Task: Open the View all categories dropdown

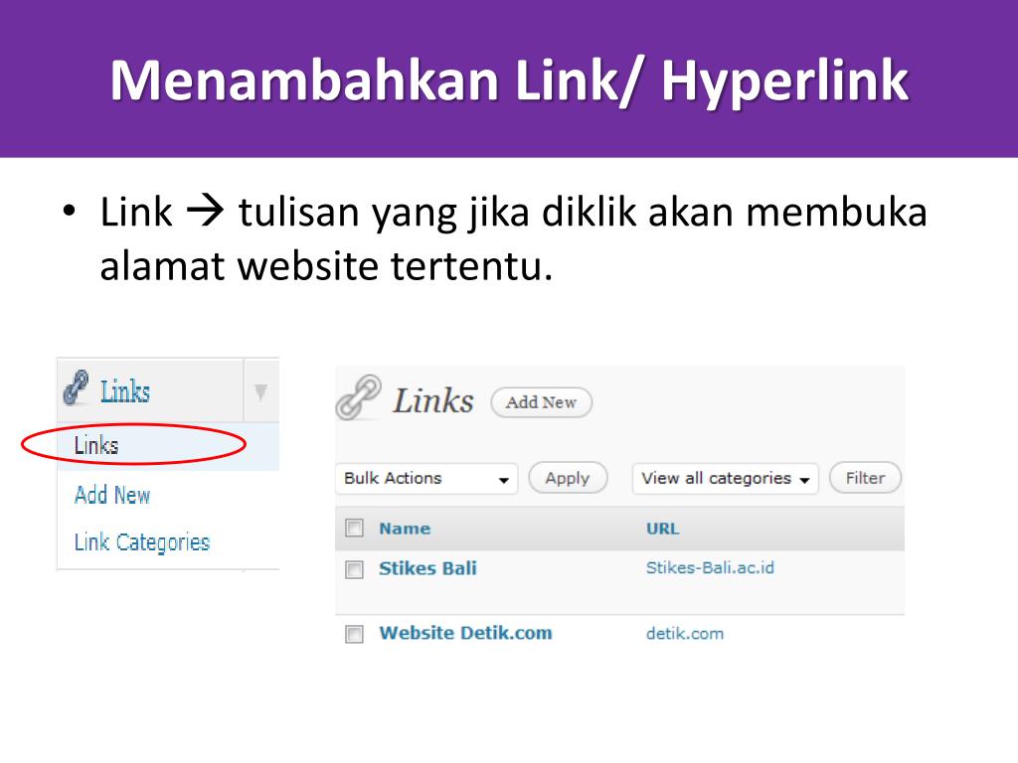Action: tap(725, 479)
